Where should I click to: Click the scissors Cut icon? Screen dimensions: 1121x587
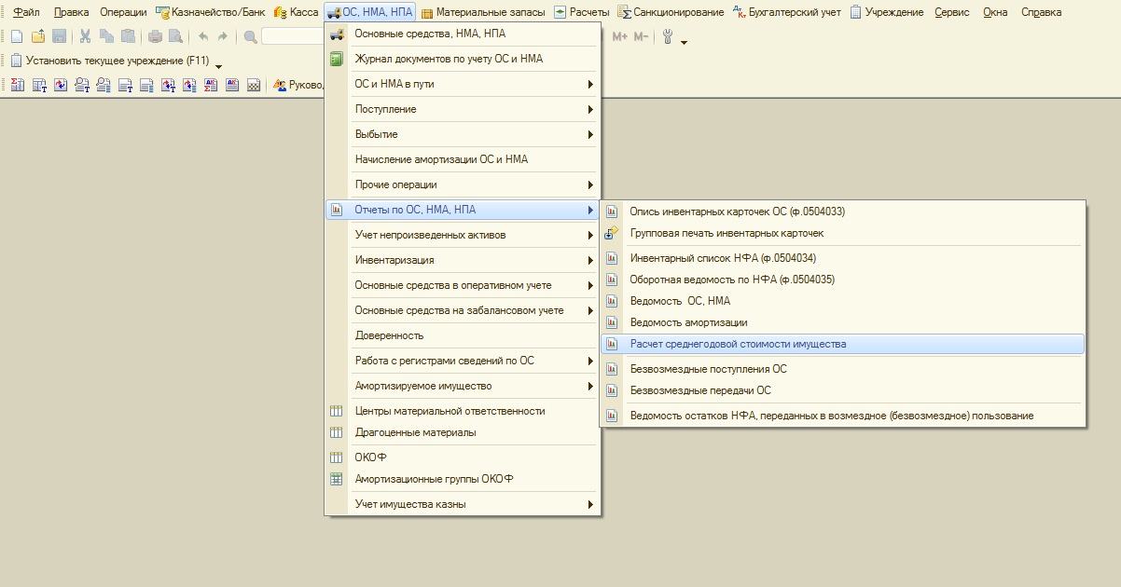pos(85,36)
